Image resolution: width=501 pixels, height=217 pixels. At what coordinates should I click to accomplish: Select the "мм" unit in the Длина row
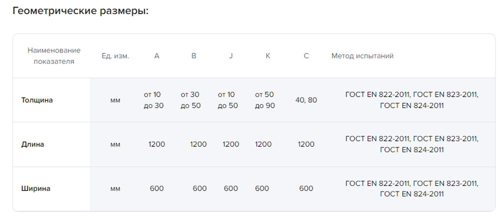[115, 144]
